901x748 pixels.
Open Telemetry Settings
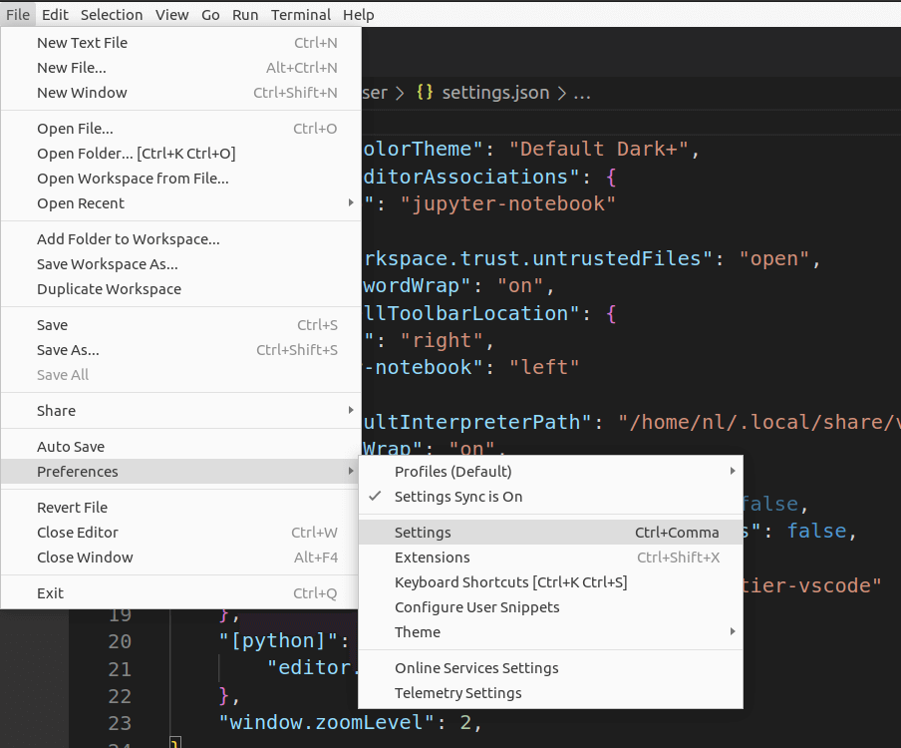(550, 693)
